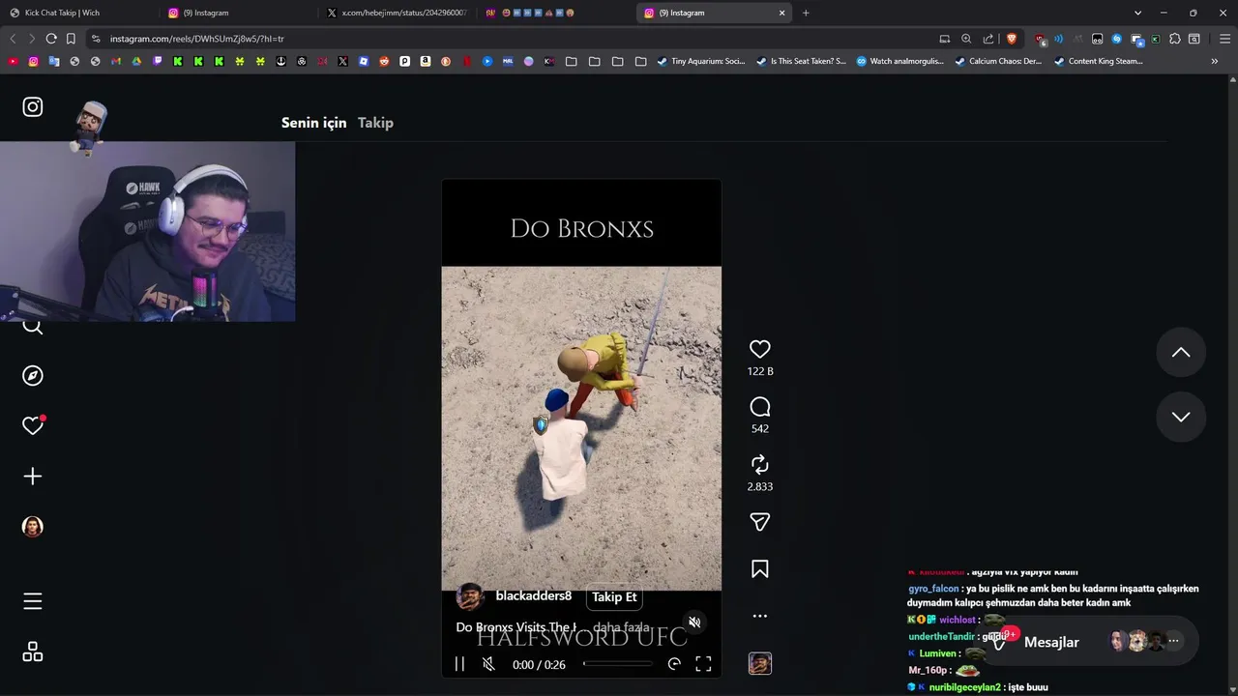Seek using the reel progress bar
Screen dimensions: 1238x696
618,664
